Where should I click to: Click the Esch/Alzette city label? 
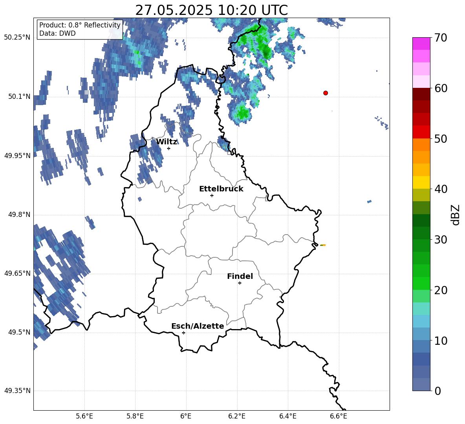(198, 326)
